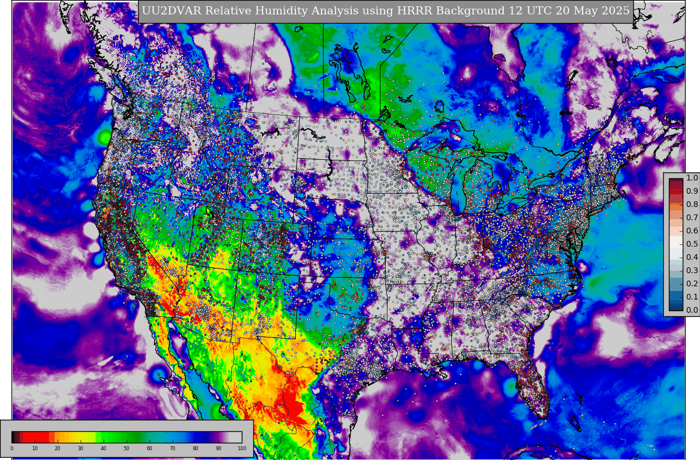The width and height of the screenshot is (700, 460).
Task: Click the '0.3' label on right legend
Action: coord(691,270)
